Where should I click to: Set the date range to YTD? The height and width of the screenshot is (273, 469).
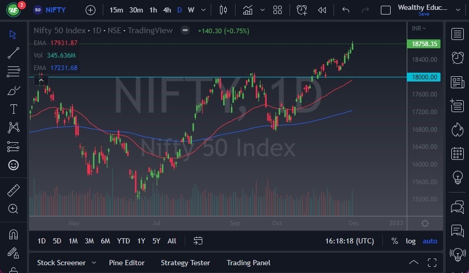click(x=123, y=241)
